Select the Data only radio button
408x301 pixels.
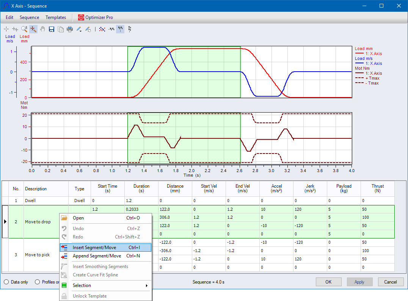6,282
